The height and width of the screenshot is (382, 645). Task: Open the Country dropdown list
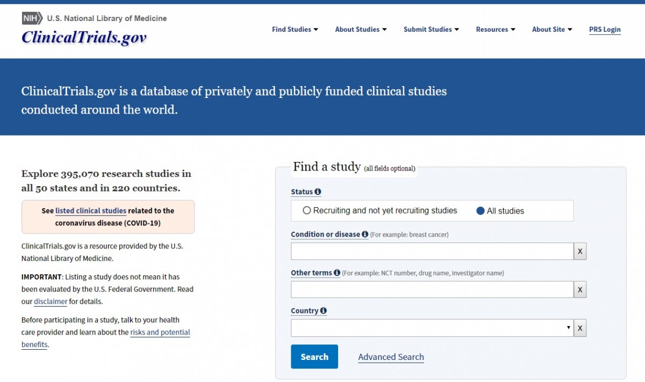coord(432,328)
